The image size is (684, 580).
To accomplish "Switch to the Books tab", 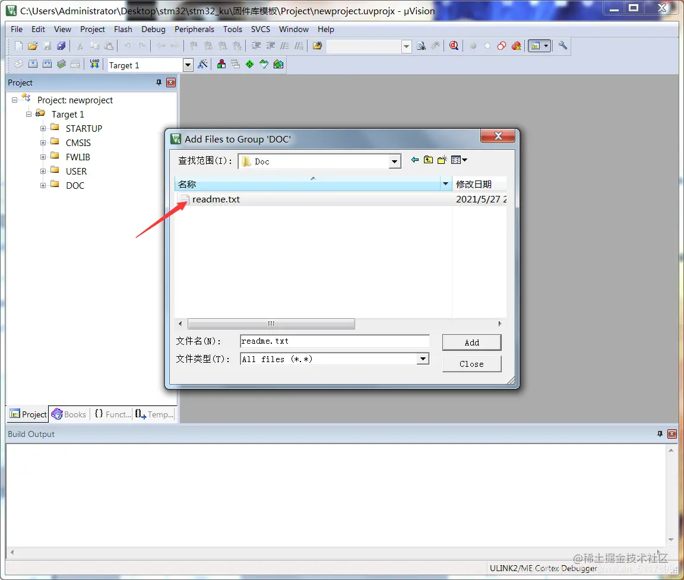I will [69, 414].
